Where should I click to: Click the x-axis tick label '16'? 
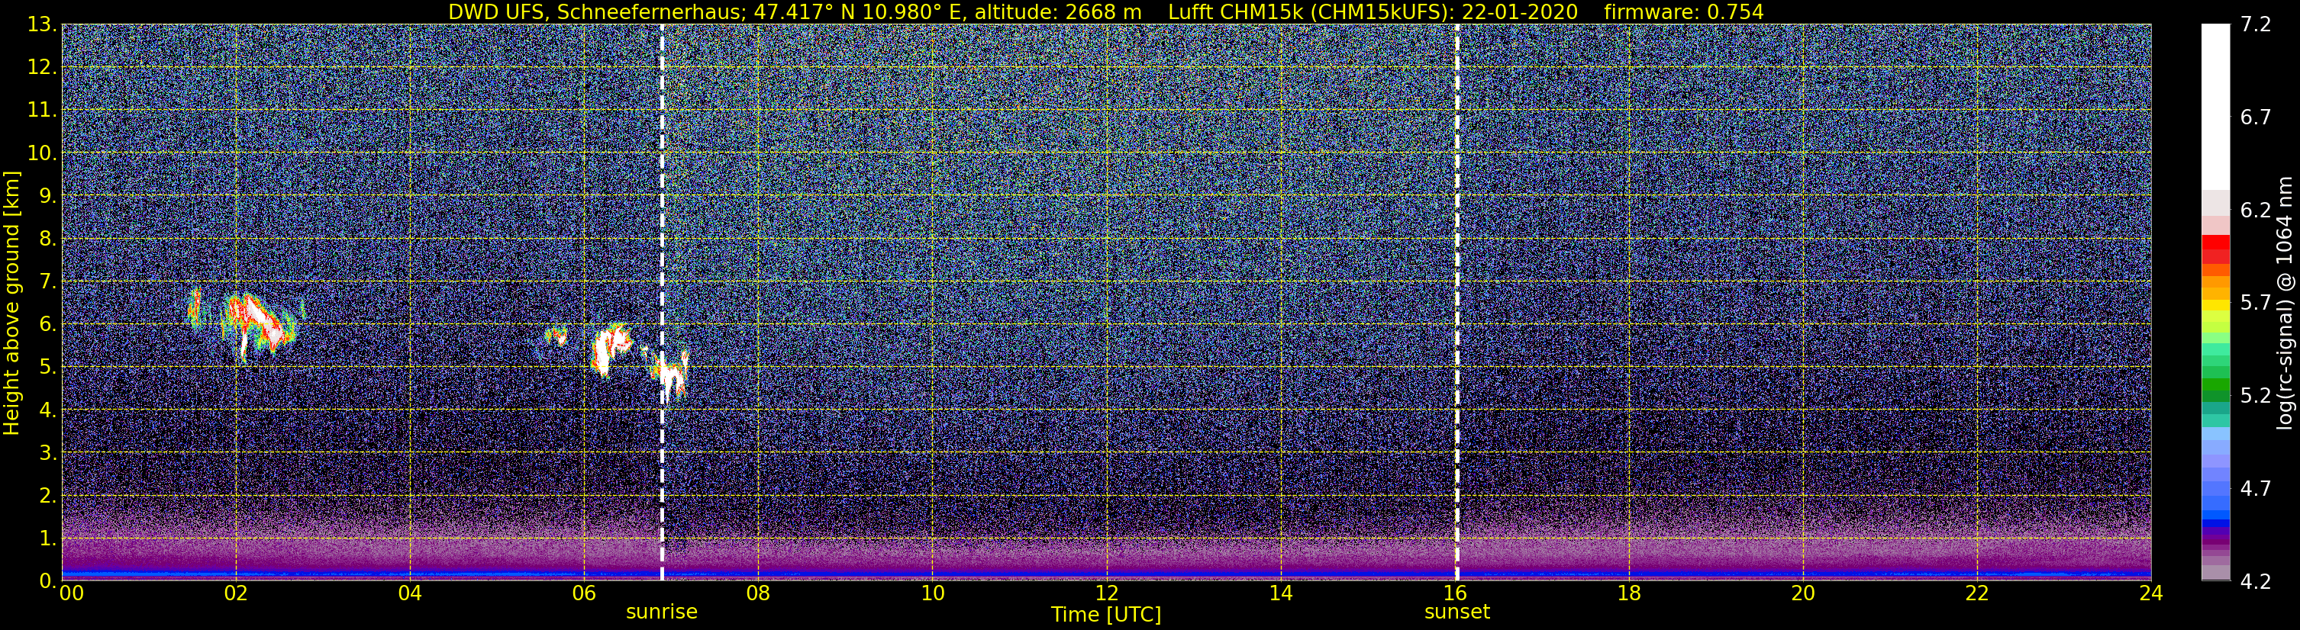point(1454,593)
